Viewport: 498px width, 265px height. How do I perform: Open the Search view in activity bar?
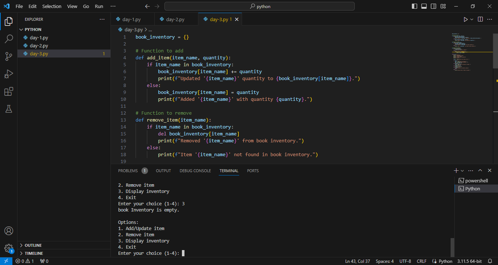coord(8,39)
